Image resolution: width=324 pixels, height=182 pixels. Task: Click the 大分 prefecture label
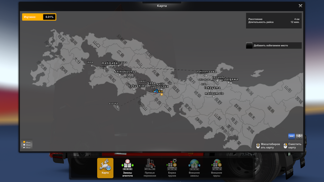click(77, 60)
